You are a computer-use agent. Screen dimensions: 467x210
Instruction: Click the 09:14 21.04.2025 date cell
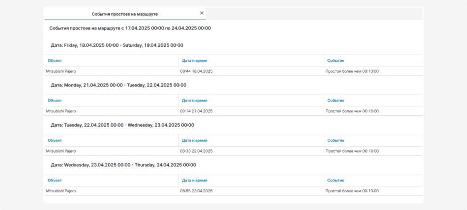click(196, 111)
